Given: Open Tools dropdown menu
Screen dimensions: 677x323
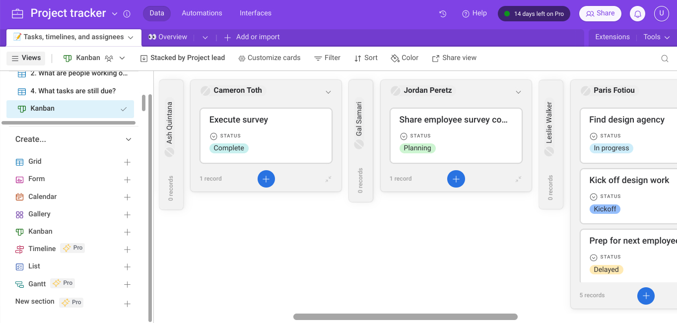Looking at the screenshot, I should (x=656, y=37).
